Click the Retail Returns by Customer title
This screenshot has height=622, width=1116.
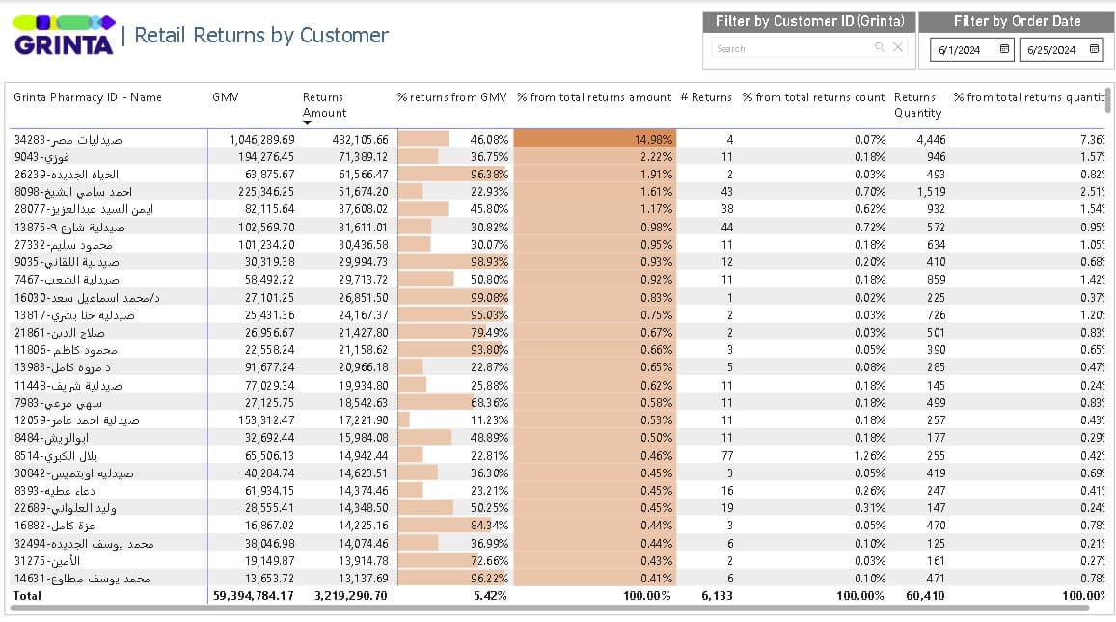tap(261, 35)
